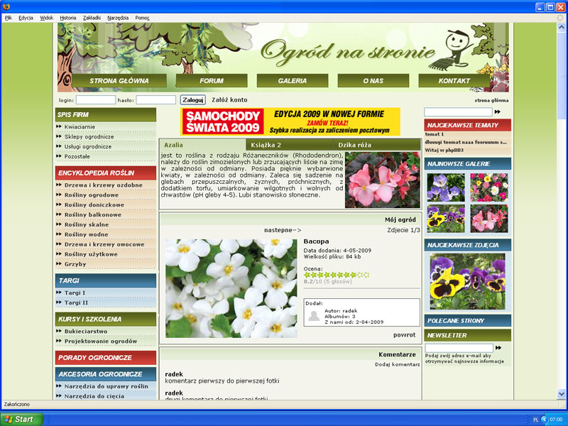Open the Historia menu

pos(67,18)
